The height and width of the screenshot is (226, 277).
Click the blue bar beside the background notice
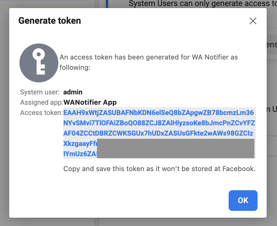pos(107,4)
